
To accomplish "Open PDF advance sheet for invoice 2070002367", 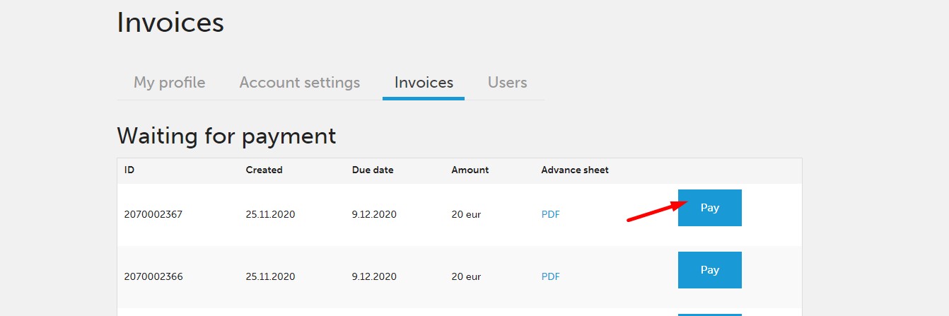I will (x=550, y=215).
